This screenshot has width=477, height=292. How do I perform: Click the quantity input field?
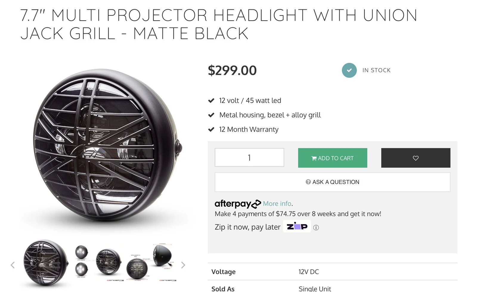pyautogui.click(x=249, y=158)
